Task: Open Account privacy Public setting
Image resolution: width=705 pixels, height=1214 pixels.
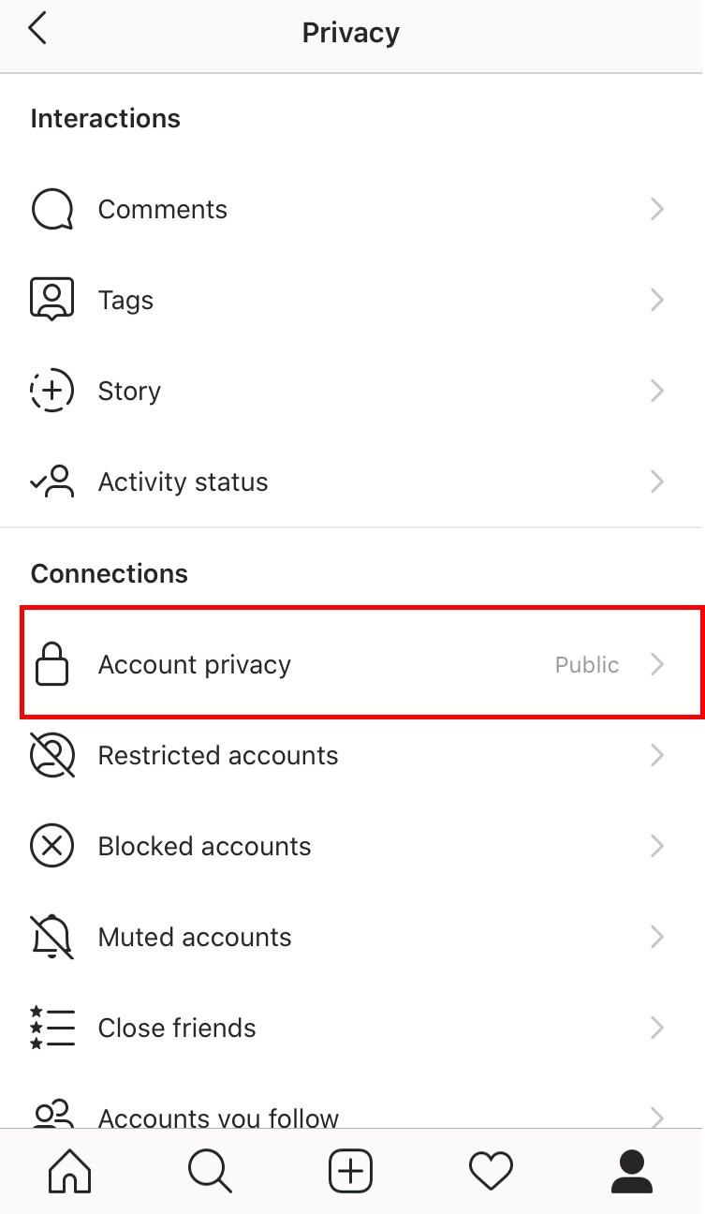Action: (x=361, y=664)
